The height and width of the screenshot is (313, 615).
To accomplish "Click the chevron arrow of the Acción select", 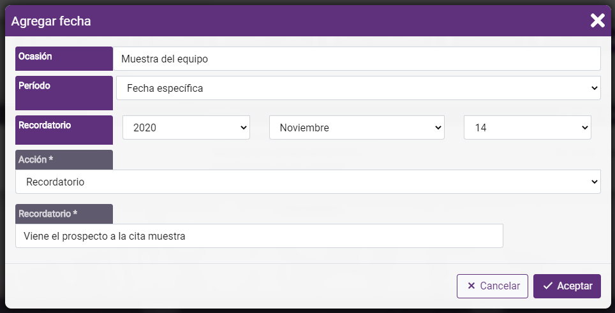I will pyautogui.click(x=594, y=182).
